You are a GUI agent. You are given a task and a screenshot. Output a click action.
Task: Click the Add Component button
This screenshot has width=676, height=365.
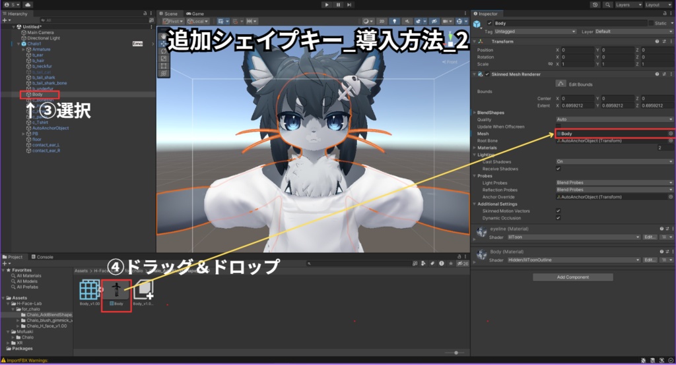click(x=572, y=277)
